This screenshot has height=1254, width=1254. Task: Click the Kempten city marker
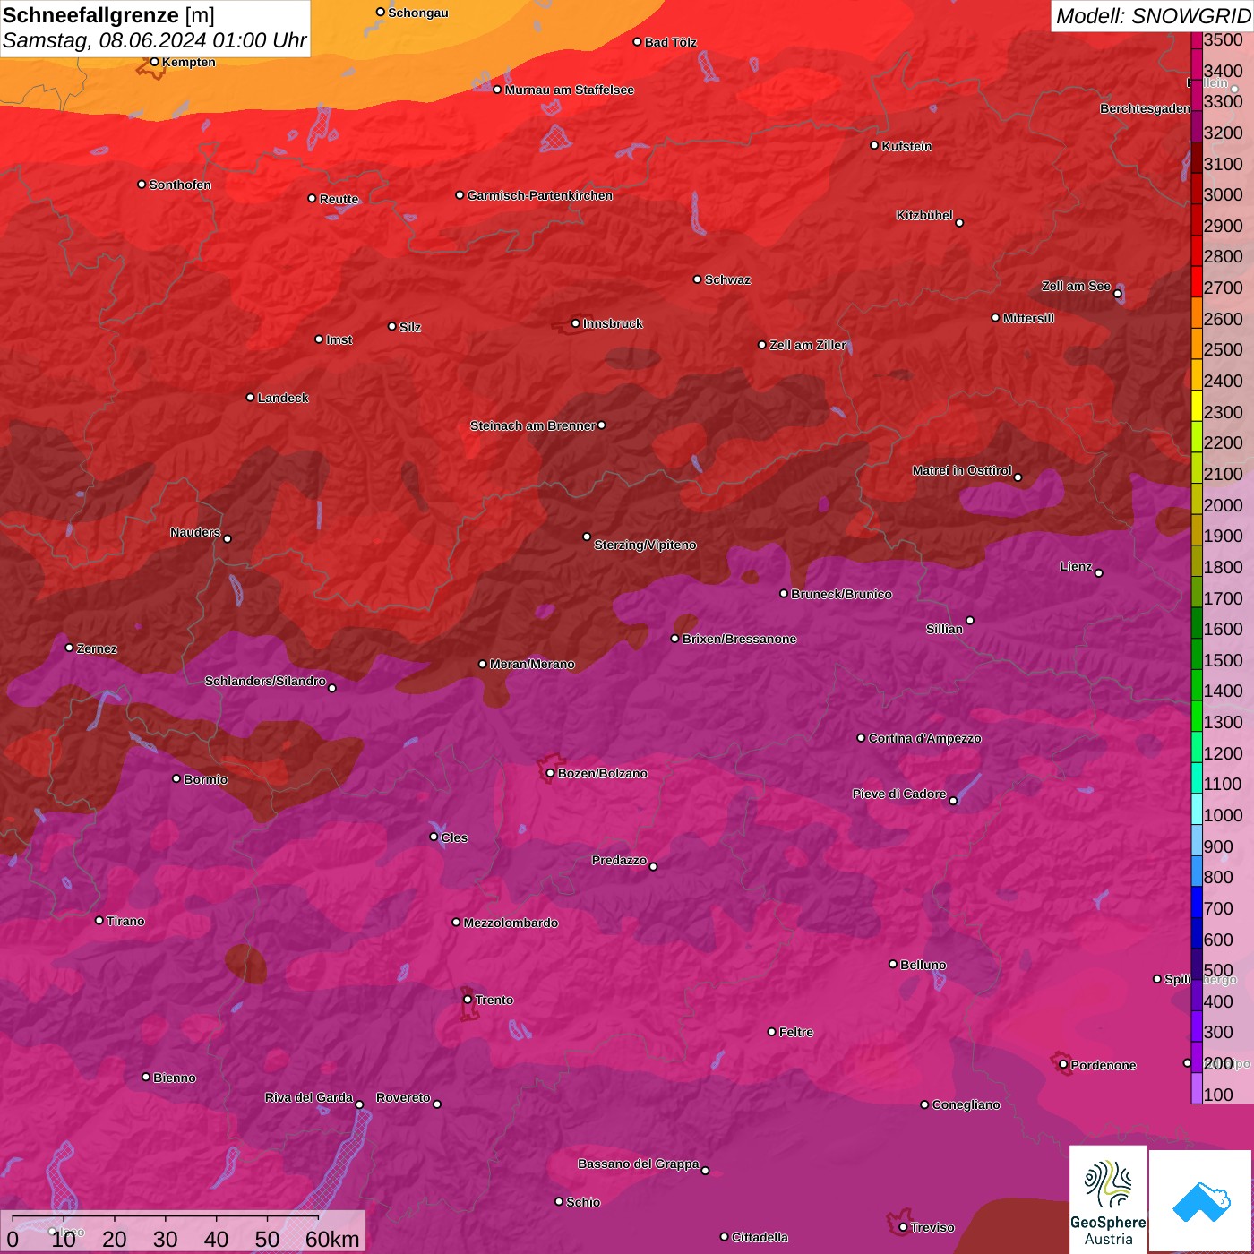pos(155,62)
